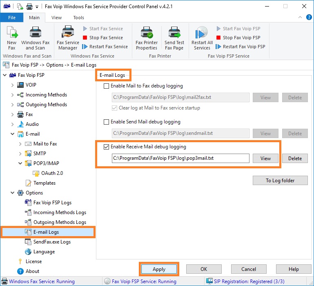
Task: Click the help question mark icon
Action: click(309, 18)
